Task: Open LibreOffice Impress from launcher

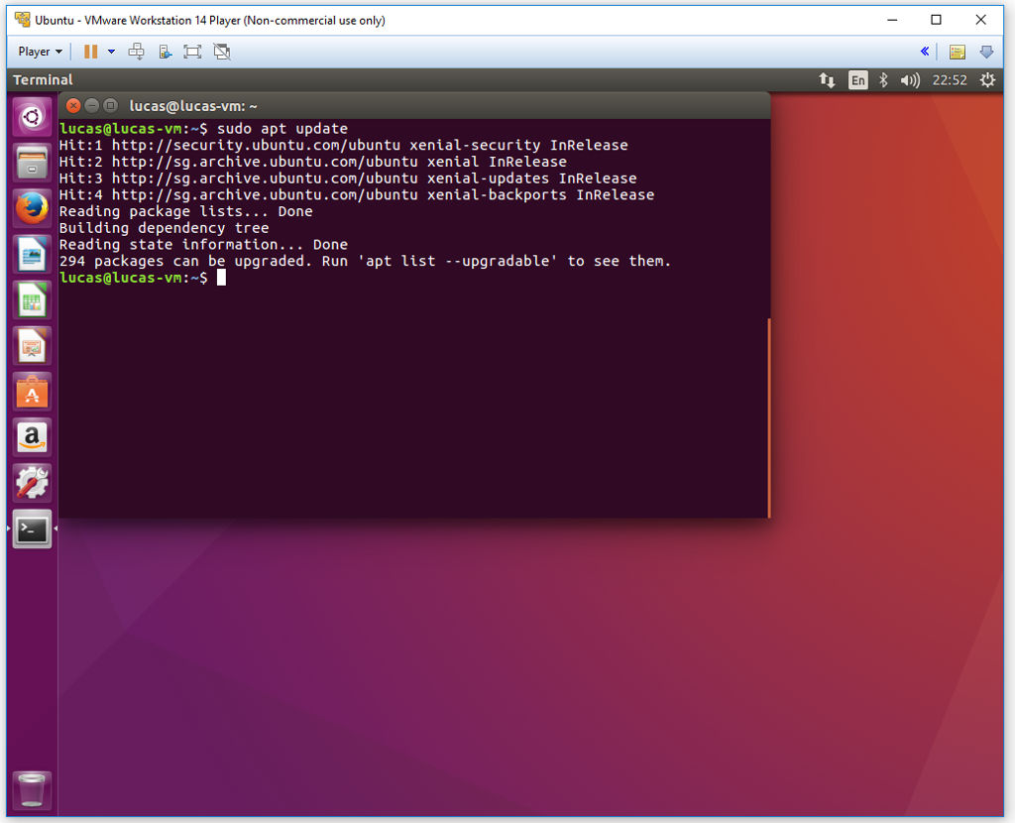Action: coord(32,346)
